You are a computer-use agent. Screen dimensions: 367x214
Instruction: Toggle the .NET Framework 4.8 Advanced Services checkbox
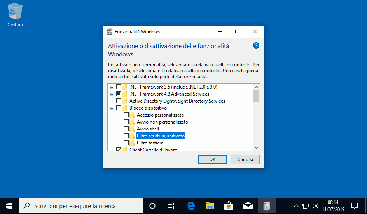tap(119, 94)
